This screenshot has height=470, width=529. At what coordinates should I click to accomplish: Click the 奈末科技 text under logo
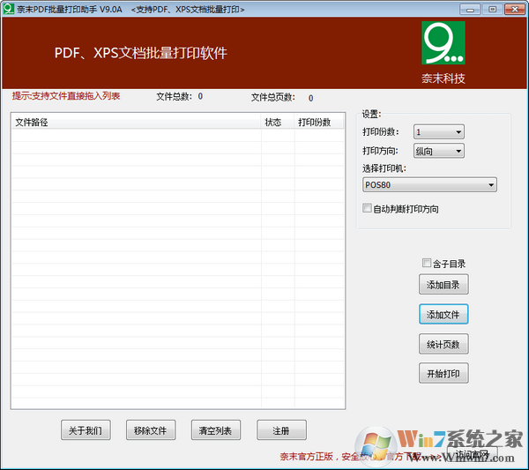[x=443, y=78]
